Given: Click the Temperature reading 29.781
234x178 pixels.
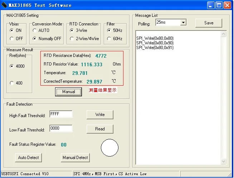Looking at the screenshot, I should coord(80,73).
